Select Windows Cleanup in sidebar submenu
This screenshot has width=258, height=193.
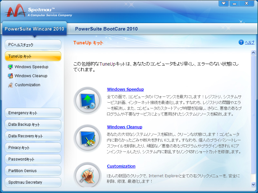[x=31, y=76]
